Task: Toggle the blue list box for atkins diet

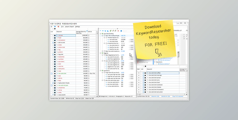Action: click(x=53, y=43)
